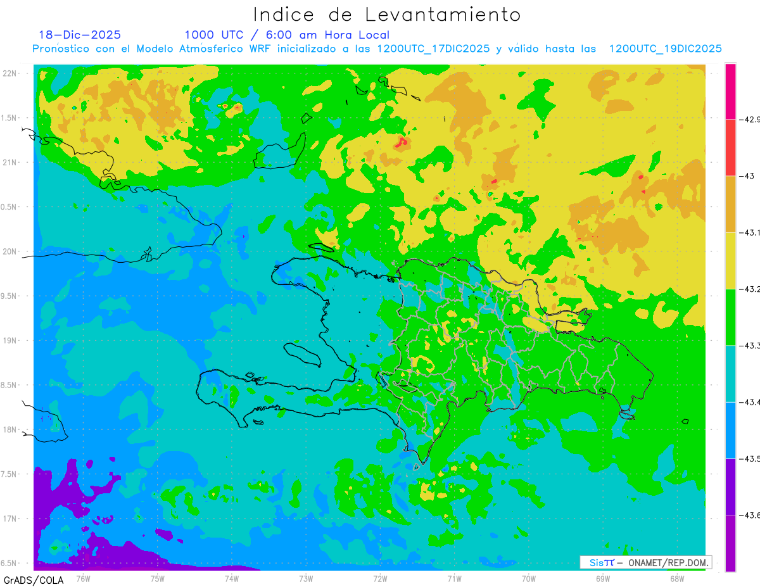Screen dimensions: 760x587
Task: Click the longitude label "68W"
Action: 676,578
